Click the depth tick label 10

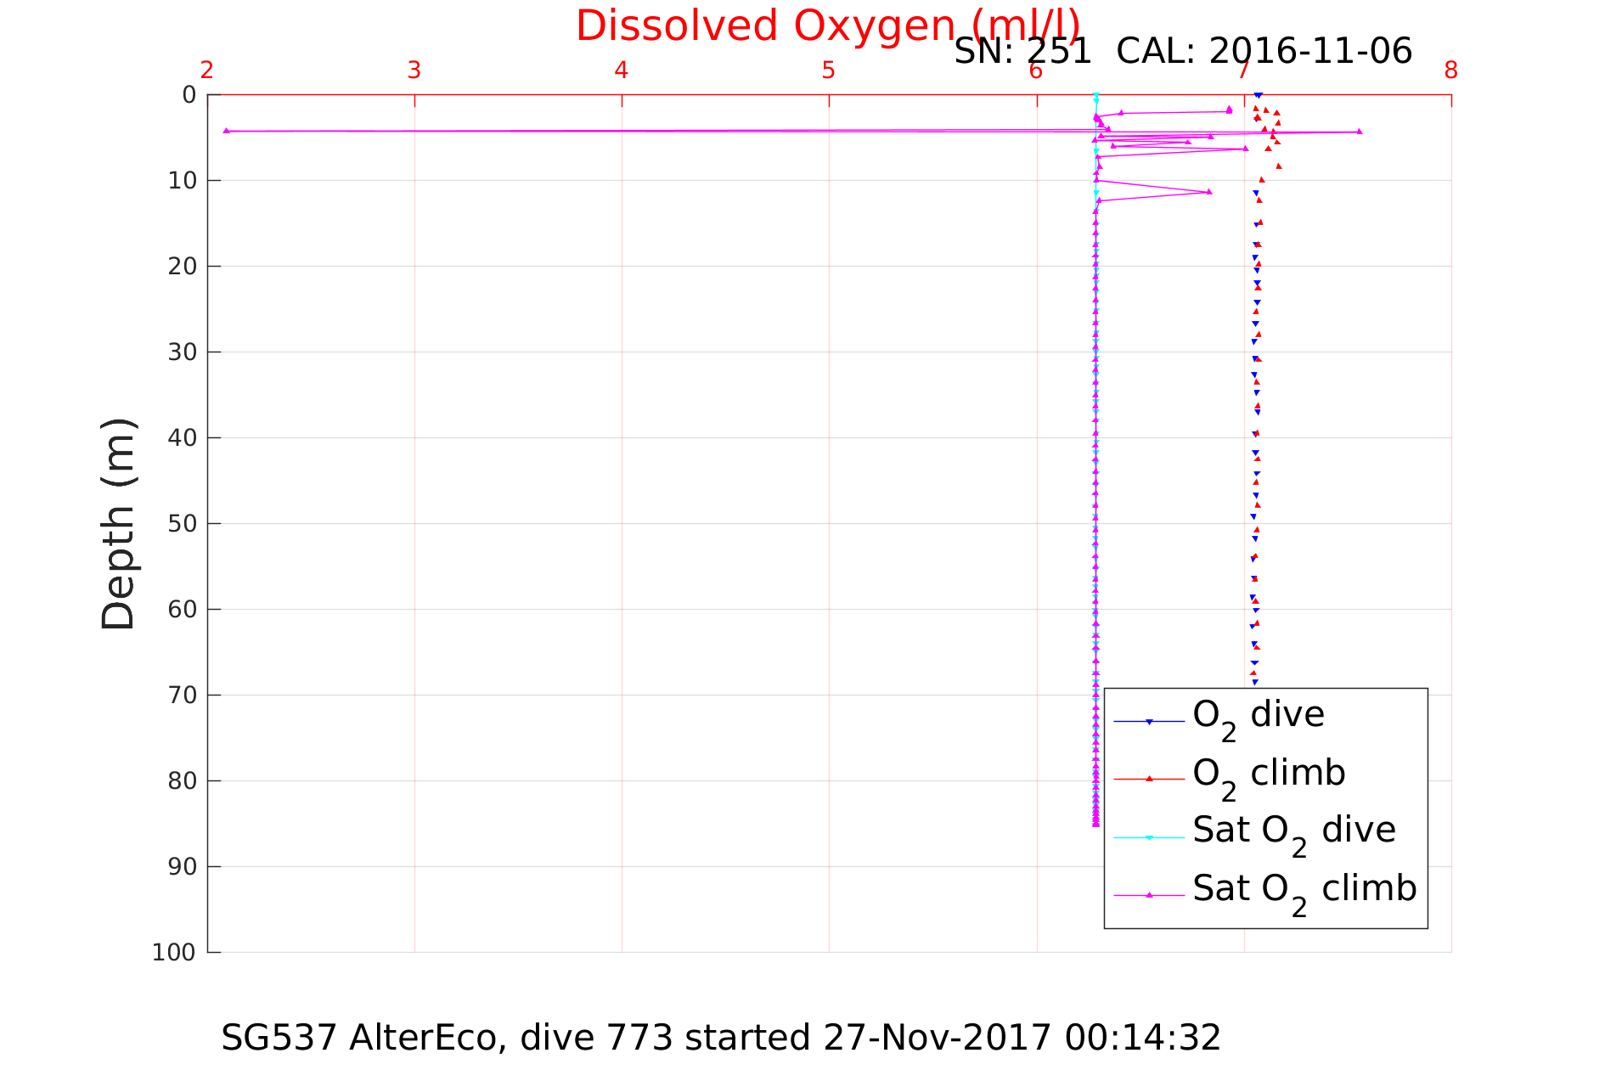183,181
